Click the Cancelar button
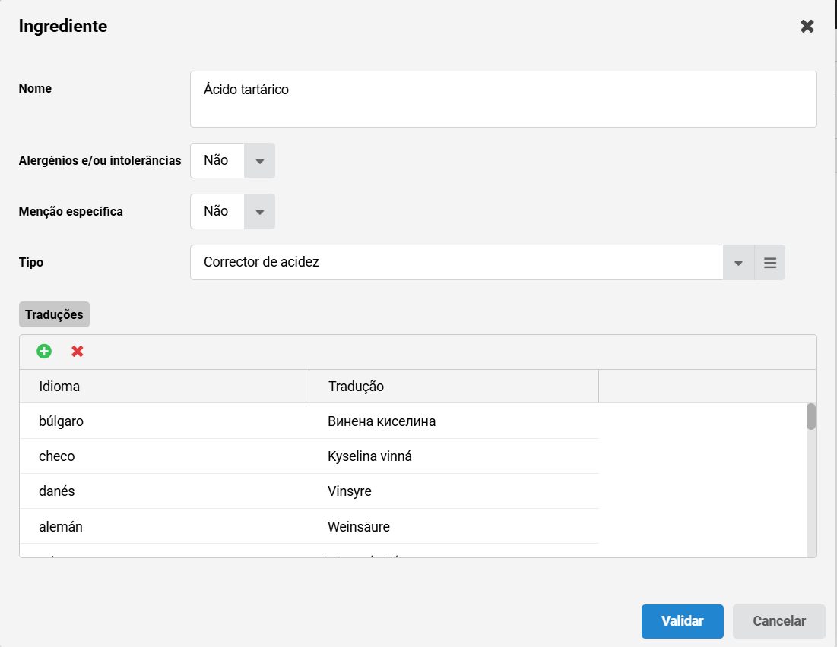The height and width of the screenshot is (647, 837). pos(778,621)
